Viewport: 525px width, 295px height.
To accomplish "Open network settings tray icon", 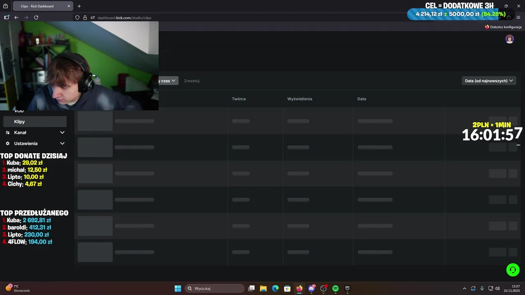I will 491,288.
